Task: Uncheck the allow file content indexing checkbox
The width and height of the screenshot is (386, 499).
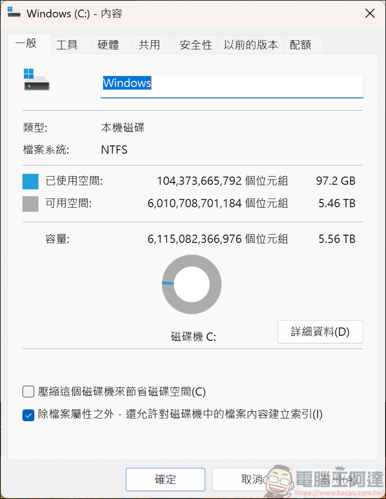Action: pos(28,415)
